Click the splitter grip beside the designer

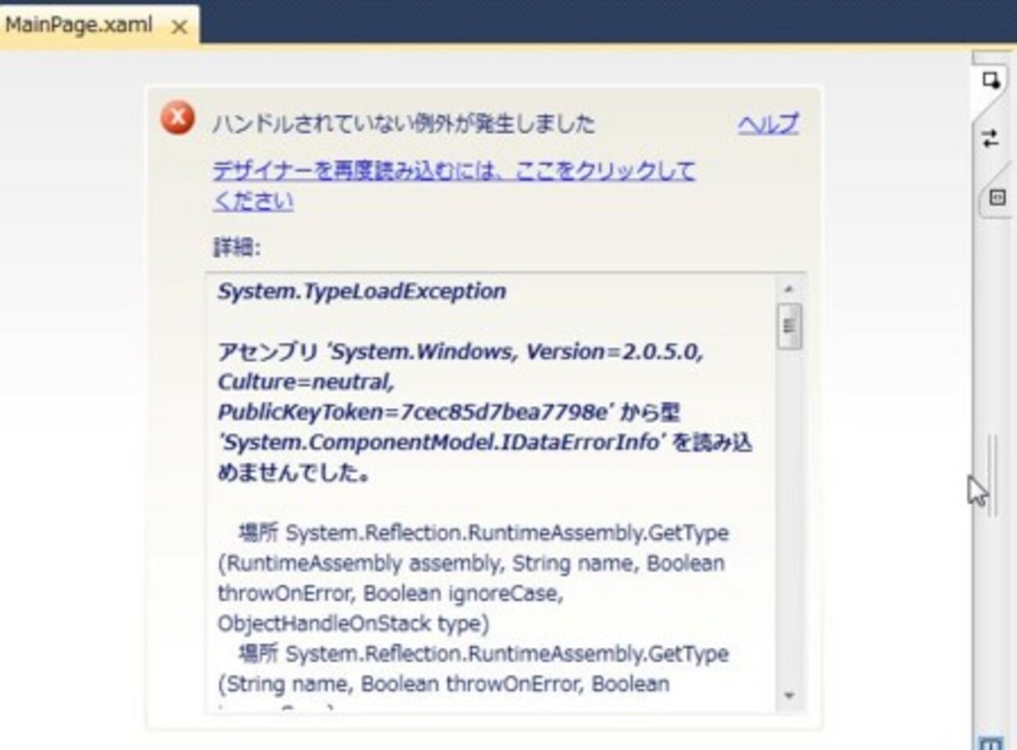(992, 475)
